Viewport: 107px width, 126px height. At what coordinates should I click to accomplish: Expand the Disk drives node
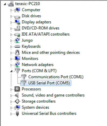click(11, 16)
